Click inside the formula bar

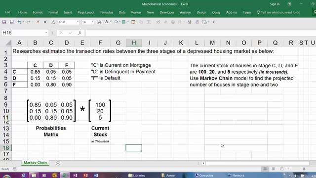coord(200,33)
